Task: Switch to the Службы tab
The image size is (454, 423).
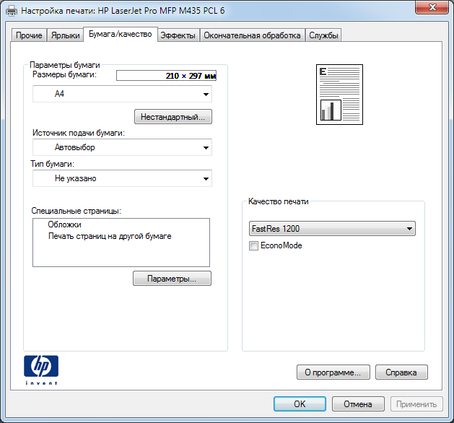Action: 323,35
